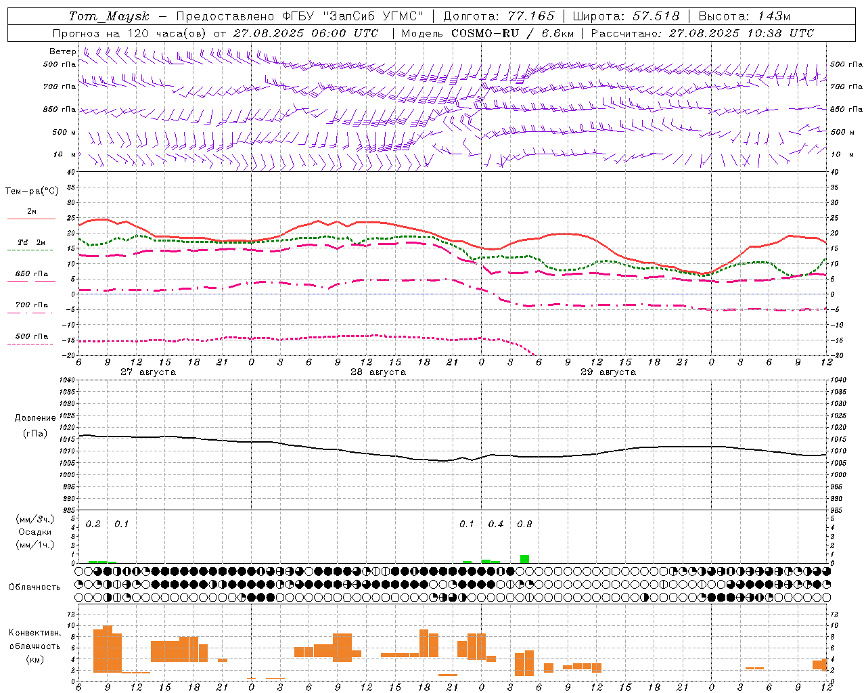The height and width of the screenshot is (693, 866).
Task: Click the '850 гПа' temperature legend entry
Action: click(x=32, y=277)
